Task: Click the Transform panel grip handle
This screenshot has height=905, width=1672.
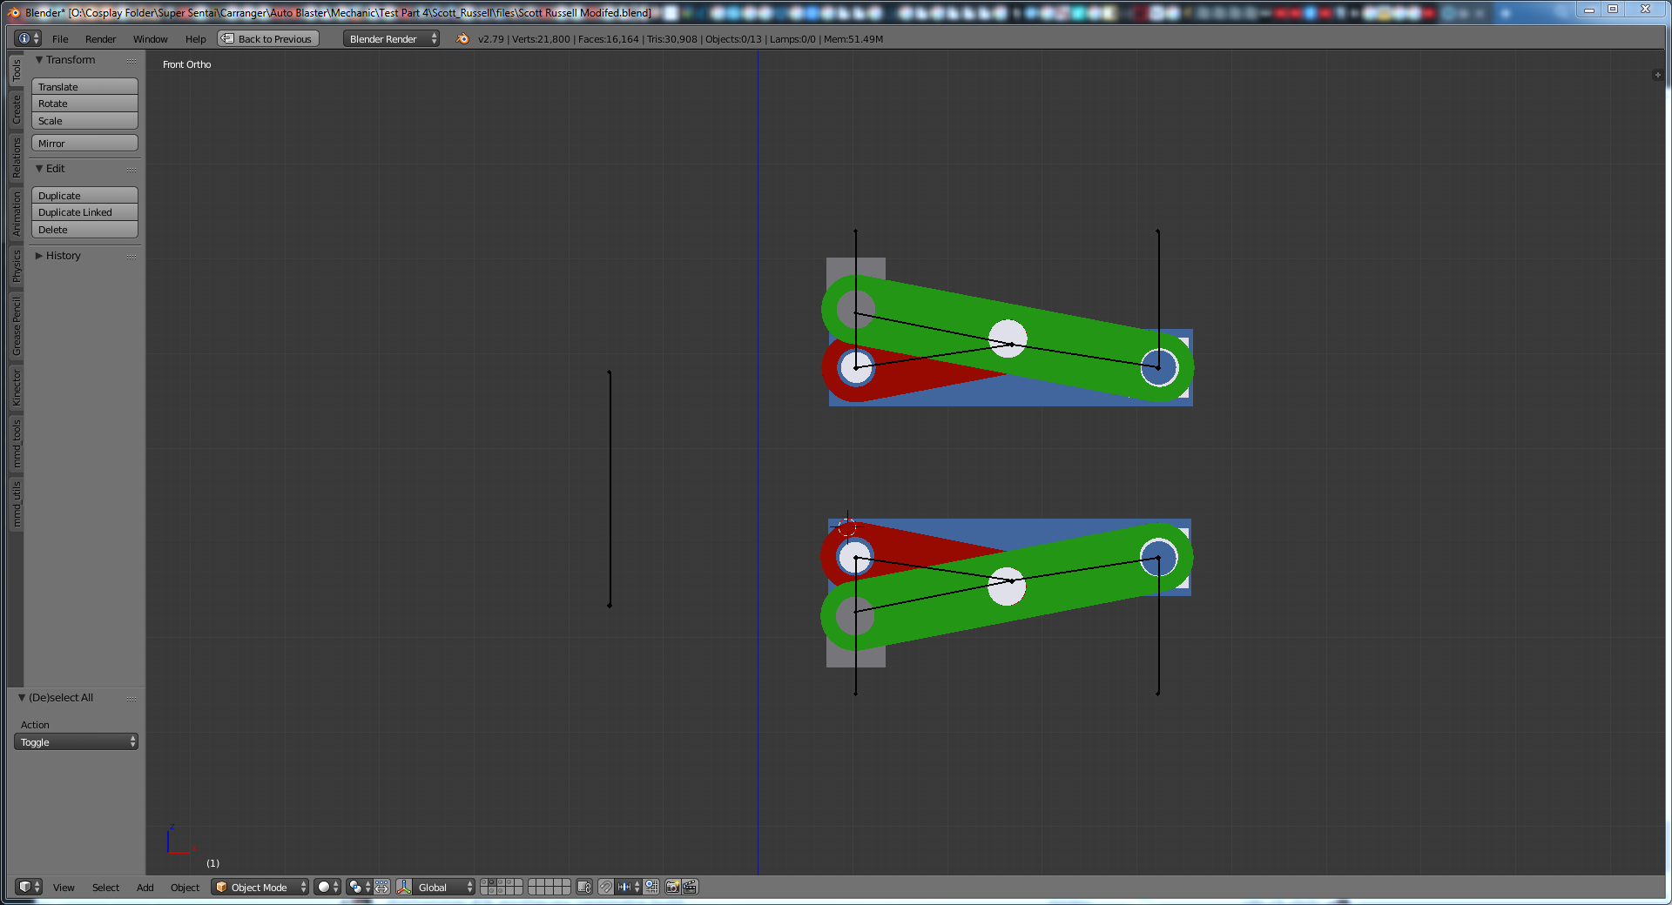Action: 131,61
